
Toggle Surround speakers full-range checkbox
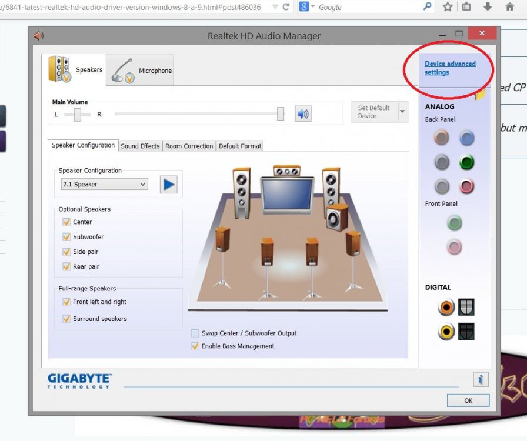pos(66,318)
